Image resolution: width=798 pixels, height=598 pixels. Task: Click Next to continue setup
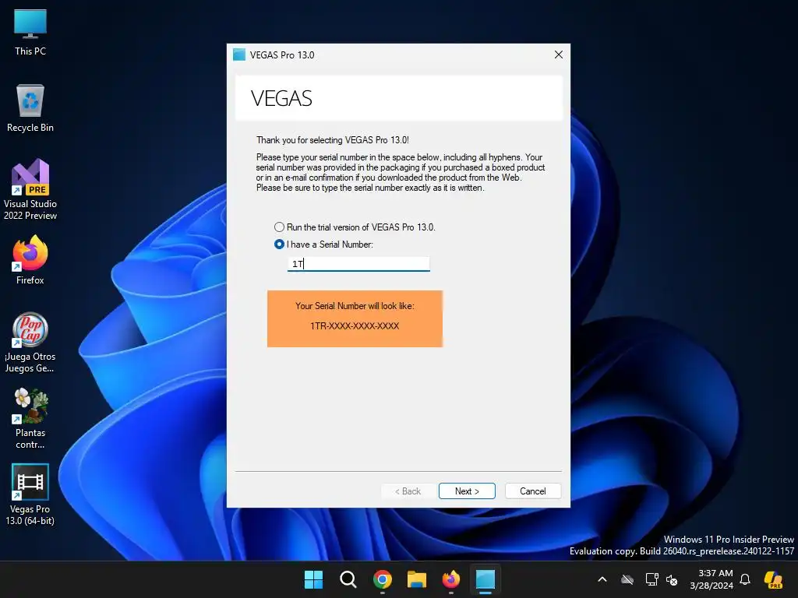coord(467,491)
